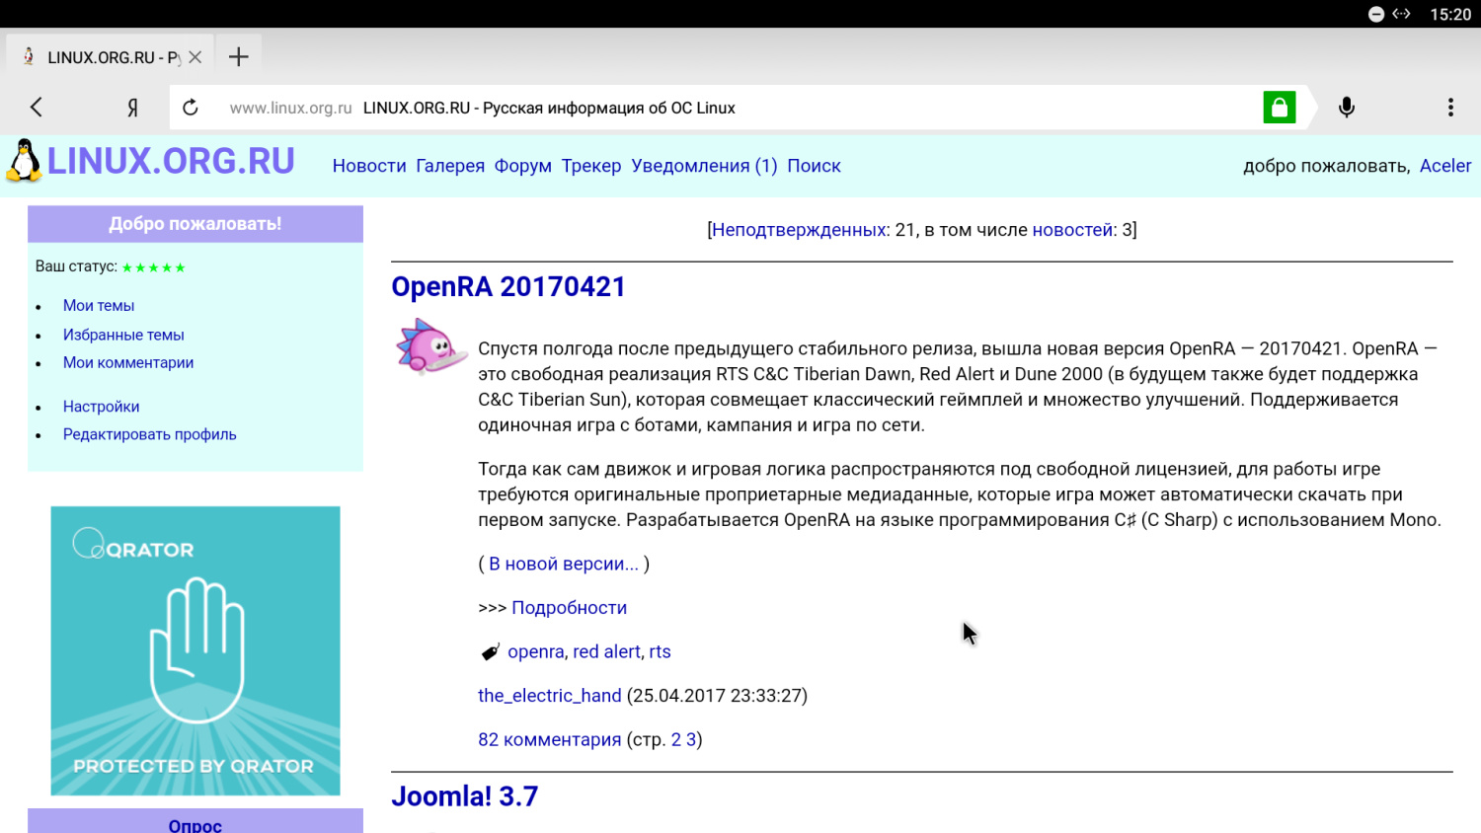Open a new tab with the plus button
Screen dimensions: 1481x833
[x=239, y=57]
